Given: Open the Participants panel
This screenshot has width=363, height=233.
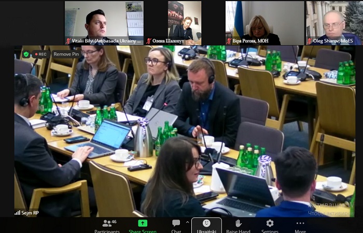Looking at the screenshot, I should tap(107, 226).
